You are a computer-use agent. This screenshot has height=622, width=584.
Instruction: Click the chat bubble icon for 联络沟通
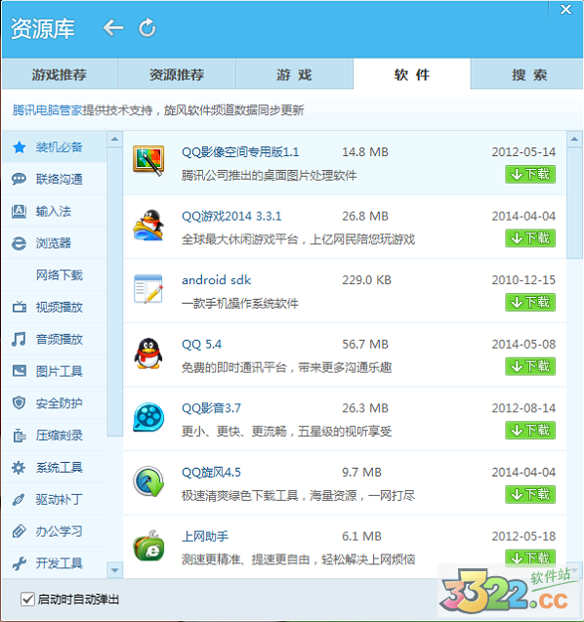click(x=20, y=180)
